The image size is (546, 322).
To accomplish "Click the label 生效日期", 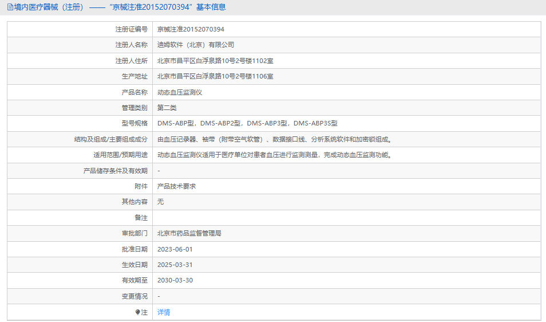I will tap(134, 265).
